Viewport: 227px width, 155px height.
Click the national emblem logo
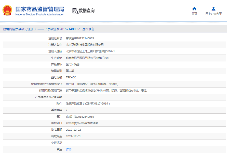click(x=7, y=10)
